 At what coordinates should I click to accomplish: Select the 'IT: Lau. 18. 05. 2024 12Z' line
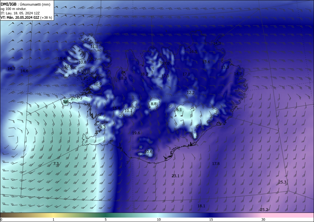[x=20, y=13]
